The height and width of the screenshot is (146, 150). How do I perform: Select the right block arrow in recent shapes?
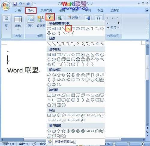point(102,28)
